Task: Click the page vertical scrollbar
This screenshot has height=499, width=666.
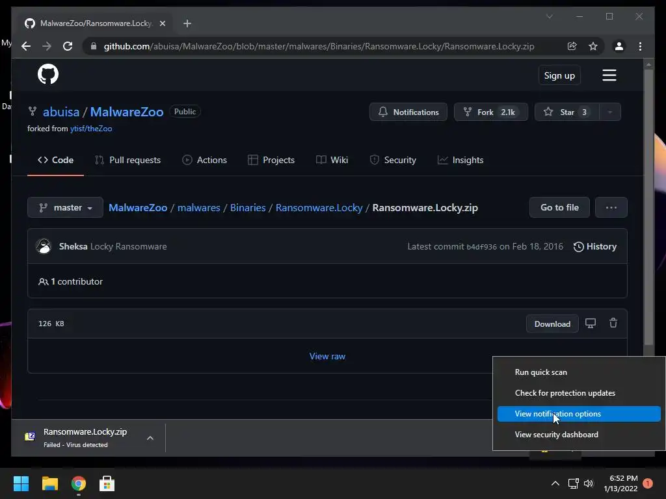Action: coord(648,207)
